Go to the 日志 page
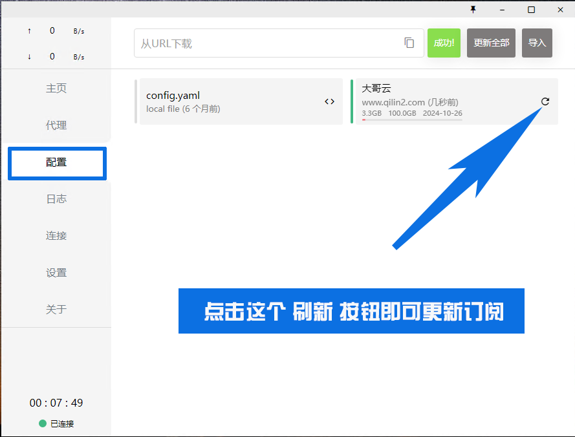Image resolution: width=575 pixels, height=437 pixels. (x=56, y=199)
